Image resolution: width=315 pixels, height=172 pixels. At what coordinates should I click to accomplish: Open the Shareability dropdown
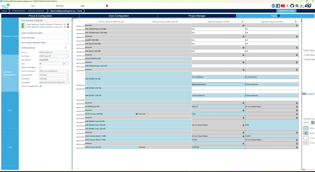tap(54, 79)
